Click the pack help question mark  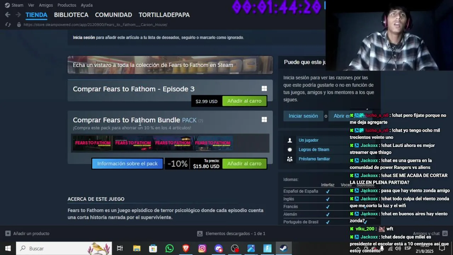[x=201, y=121]
